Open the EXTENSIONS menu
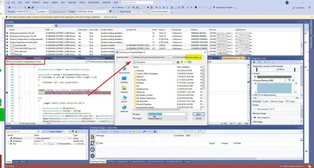The height and width of the screenshot is (168, 314). 94,2
